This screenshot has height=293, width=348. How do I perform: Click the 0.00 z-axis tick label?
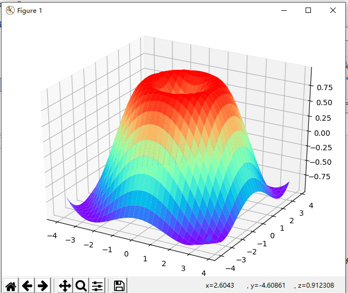[x=322, y=133]
